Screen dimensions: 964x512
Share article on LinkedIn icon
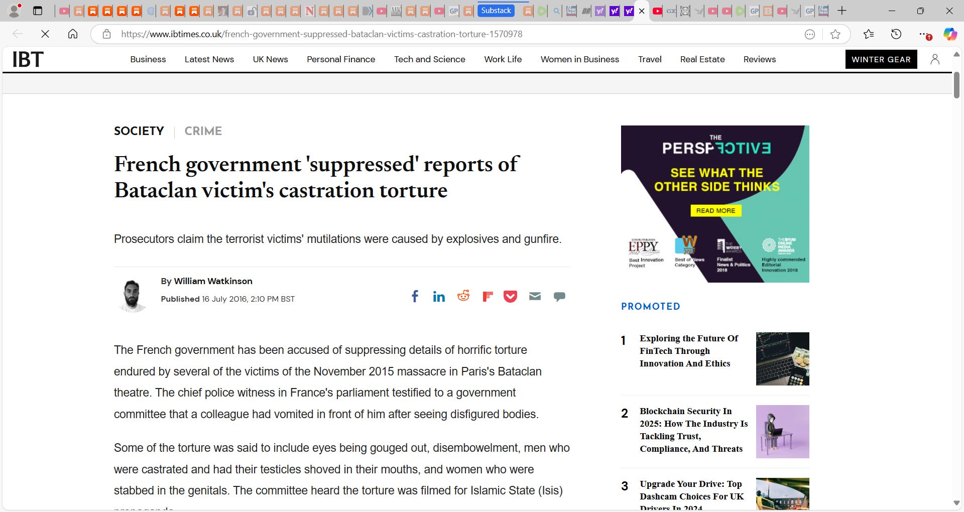coord(439,297)
